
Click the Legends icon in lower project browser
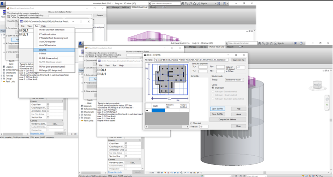tap(82, 106)
